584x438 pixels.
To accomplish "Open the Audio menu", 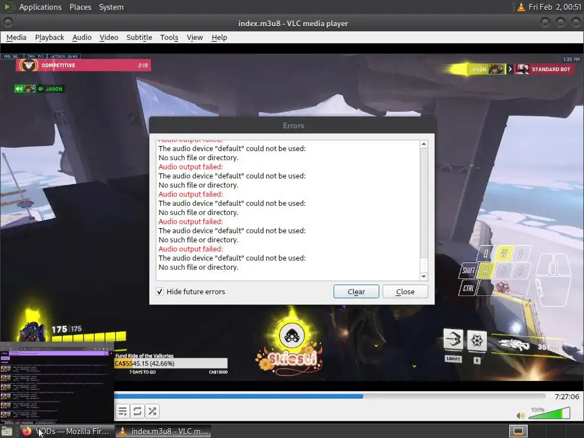I will point(82,37).
